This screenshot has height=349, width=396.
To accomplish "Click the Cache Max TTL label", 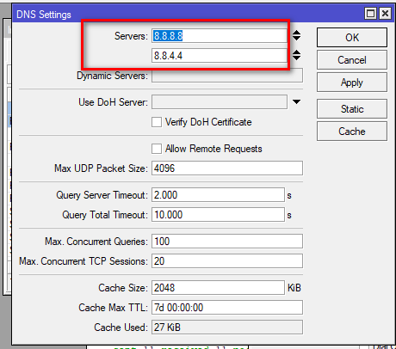I will pos(113,308).
